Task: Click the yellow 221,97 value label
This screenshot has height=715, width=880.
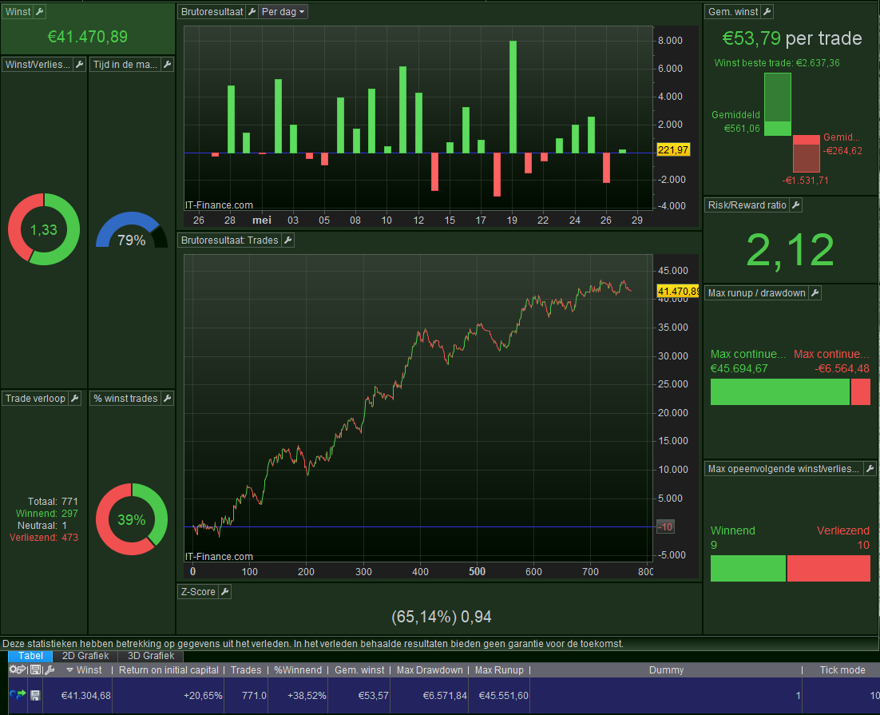Action: click(673, 150)
